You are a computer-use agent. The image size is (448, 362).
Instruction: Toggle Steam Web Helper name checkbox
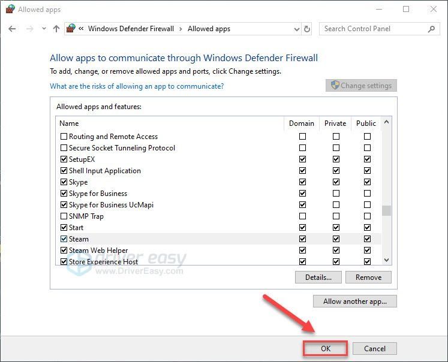pos(64,251)
